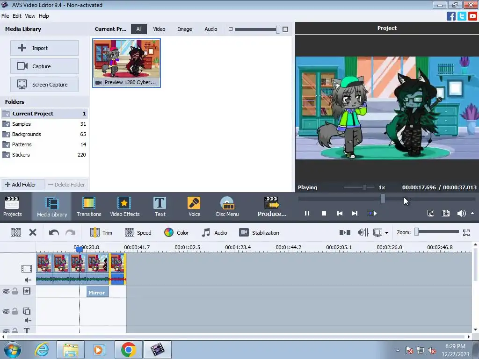Redo the last undone action

click(x=70, y=233)
